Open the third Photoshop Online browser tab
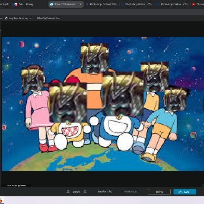The image size is (204, 204). [x=172, y=4]
